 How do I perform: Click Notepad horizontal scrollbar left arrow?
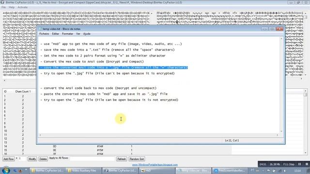coord(40,135)
